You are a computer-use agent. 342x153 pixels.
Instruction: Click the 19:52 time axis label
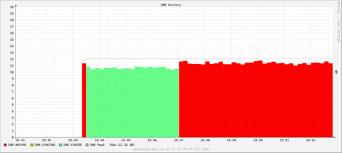pos(311,140)
